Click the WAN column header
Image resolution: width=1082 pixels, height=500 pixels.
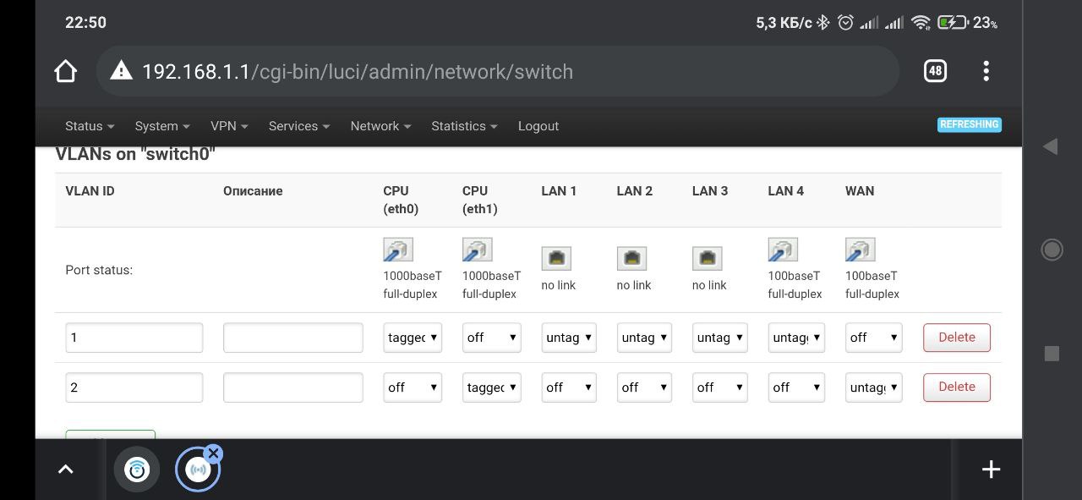coord(860,191)
